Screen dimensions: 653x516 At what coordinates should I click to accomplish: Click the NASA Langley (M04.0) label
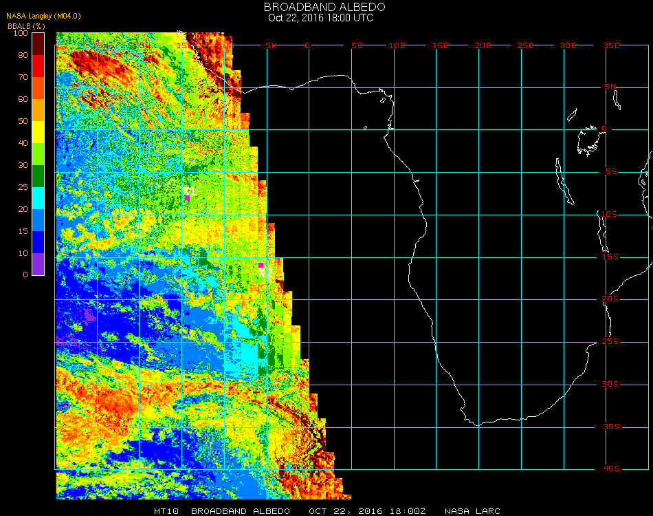point(43,17)
